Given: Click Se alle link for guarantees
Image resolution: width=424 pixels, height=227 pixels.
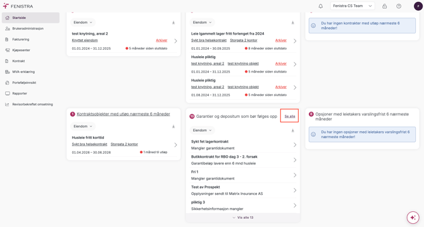Looking at the screenshot, I should click(290, 116).
